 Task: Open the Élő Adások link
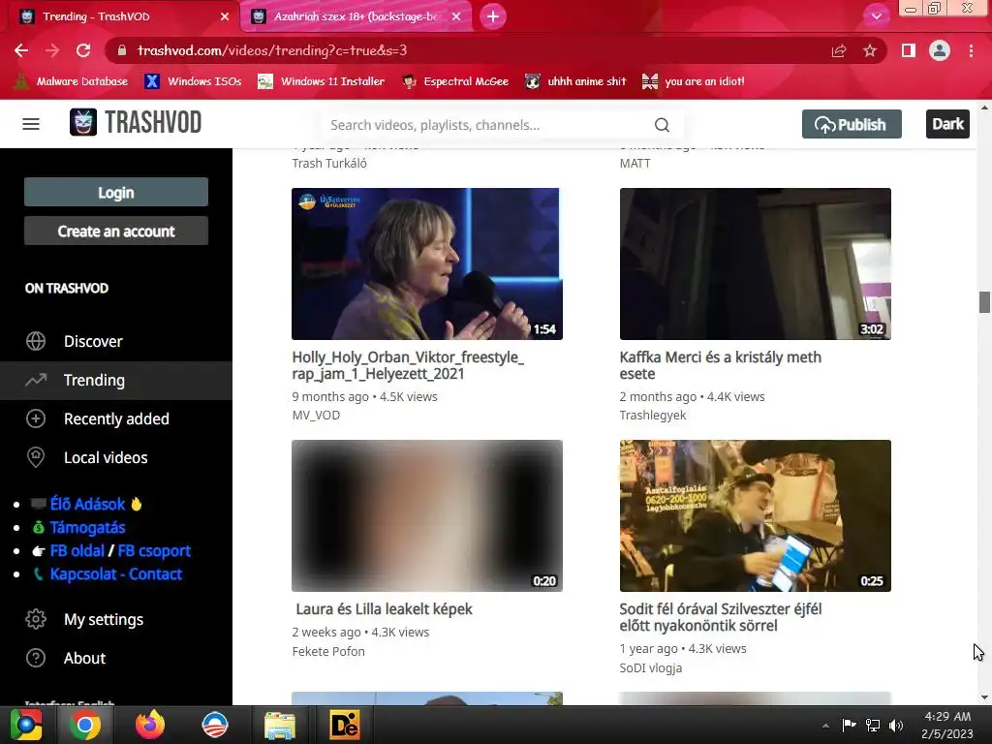point(87,504)
